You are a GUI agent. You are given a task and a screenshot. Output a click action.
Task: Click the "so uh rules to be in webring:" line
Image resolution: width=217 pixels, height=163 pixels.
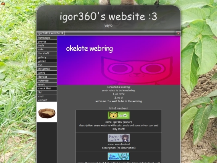point(119,91)
